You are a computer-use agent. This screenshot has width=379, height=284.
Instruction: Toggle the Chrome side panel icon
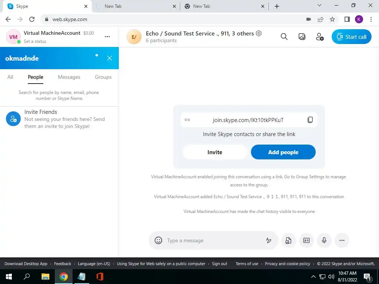(x=347, y=19)
